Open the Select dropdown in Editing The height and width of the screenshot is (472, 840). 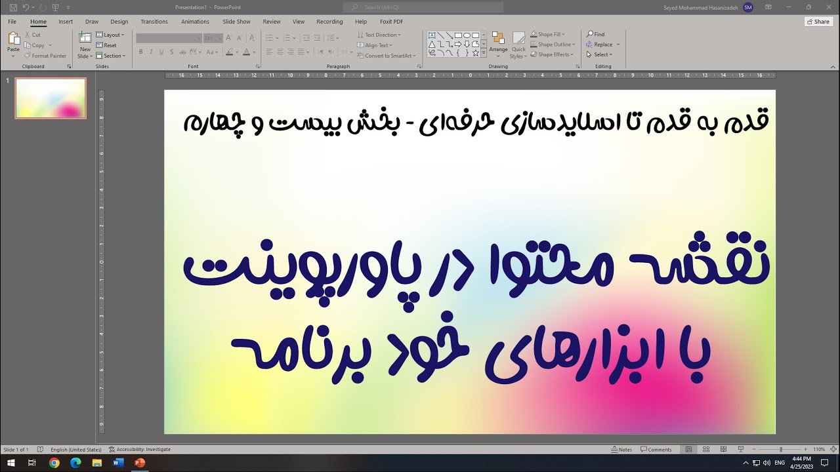click(599, 54)
